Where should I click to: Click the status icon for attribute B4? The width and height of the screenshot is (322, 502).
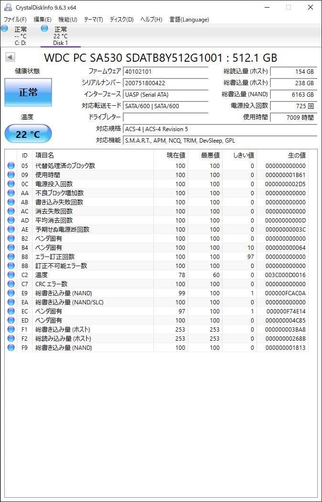click(x=11, y=247)
